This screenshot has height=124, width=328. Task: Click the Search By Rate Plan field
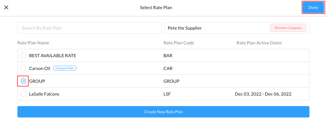90,28
